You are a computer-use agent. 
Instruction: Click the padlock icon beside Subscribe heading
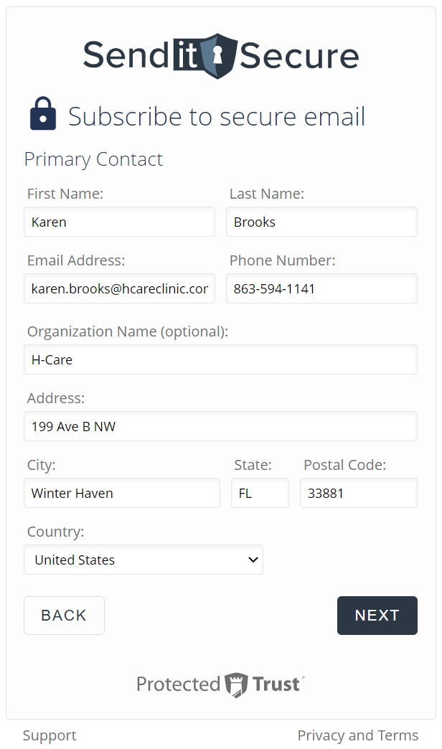click(x=43, y=115)
